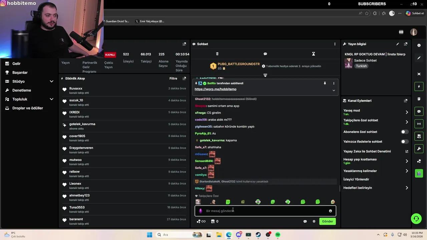The image size is (427, 240).
Task: Click the Bir mesaj gönderin input field
Action: (x=260, y=211)
